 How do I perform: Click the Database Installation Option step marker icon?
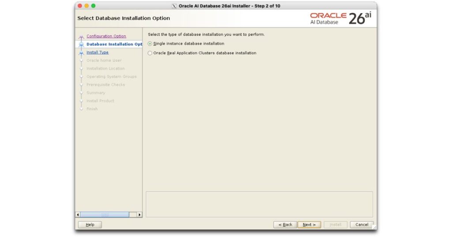(x=81, y=44)
